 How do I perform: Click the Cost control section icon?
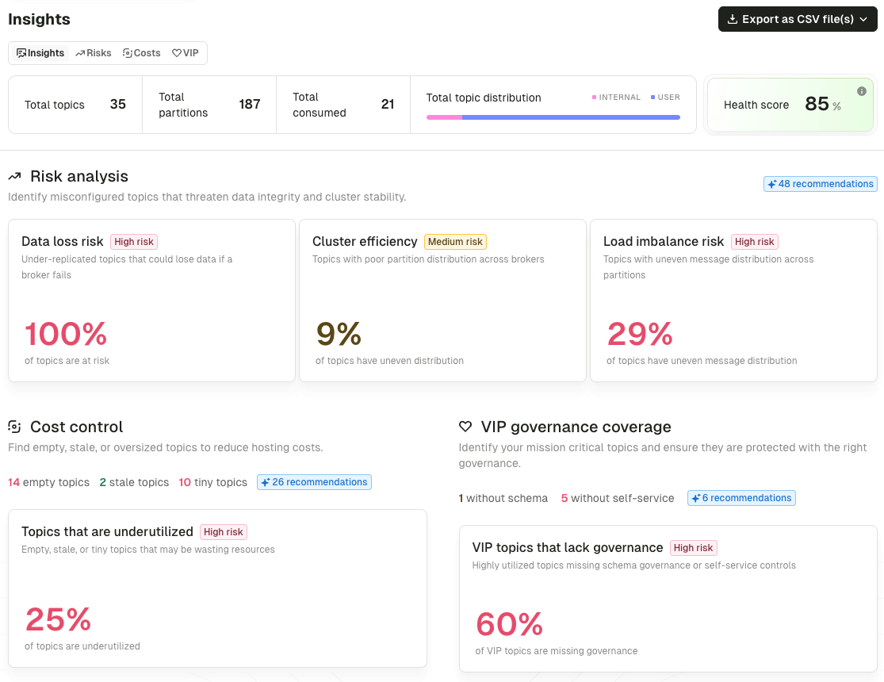click(14, 427)
